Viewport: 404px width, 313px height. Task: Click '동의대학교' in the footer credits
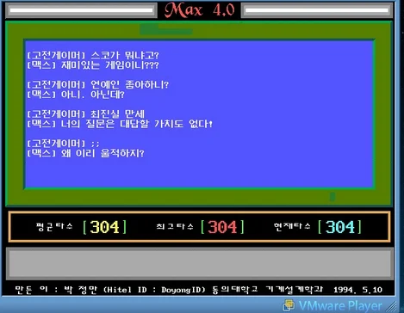tap(235, 290)
